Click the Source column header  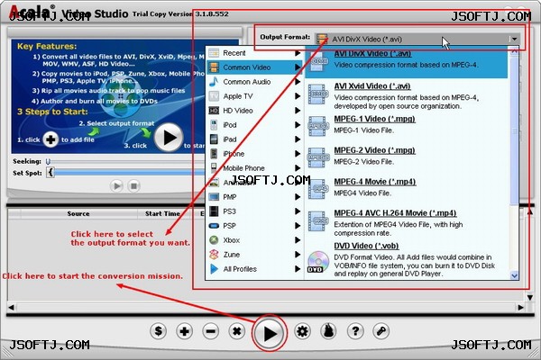[x=78, y=213]
